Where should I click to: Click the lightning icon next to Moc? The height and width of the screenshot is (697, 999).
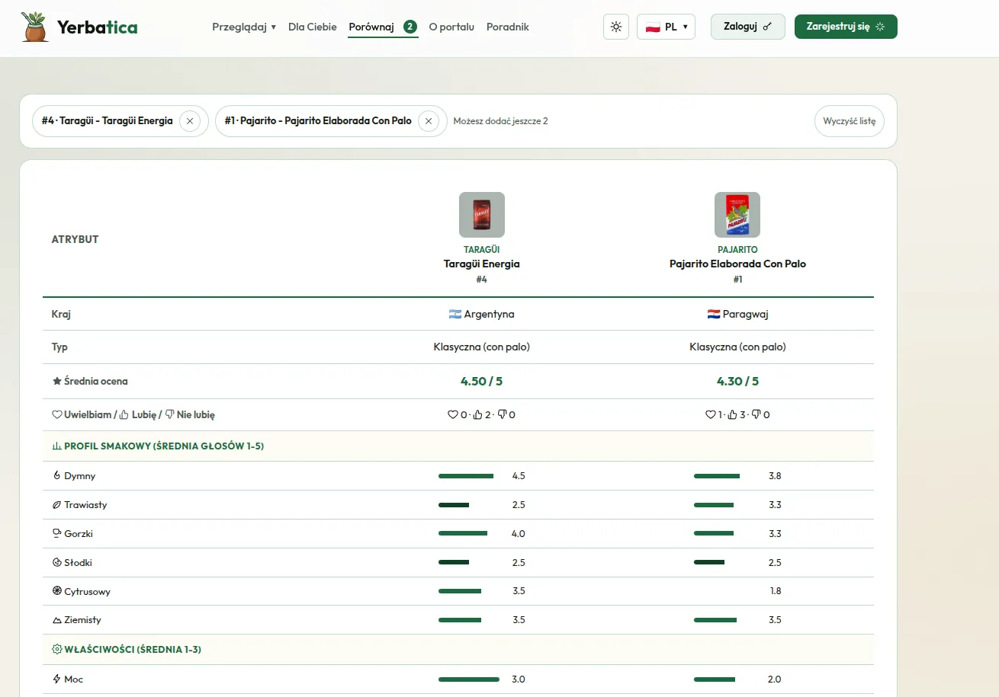coord(56,679)
